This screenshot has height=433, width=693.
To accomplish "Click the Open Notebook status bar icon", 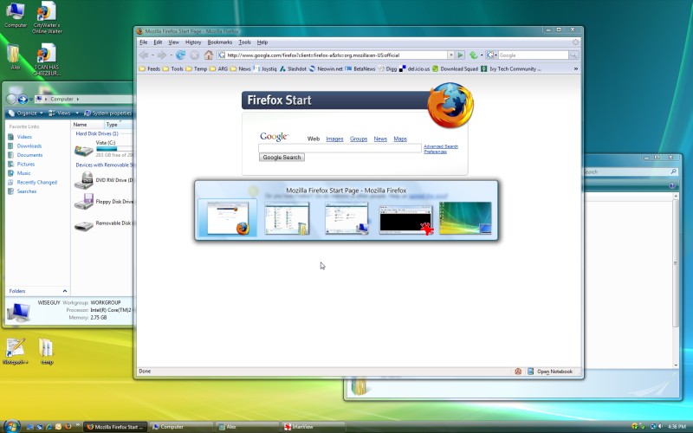I will pos(550,372).
